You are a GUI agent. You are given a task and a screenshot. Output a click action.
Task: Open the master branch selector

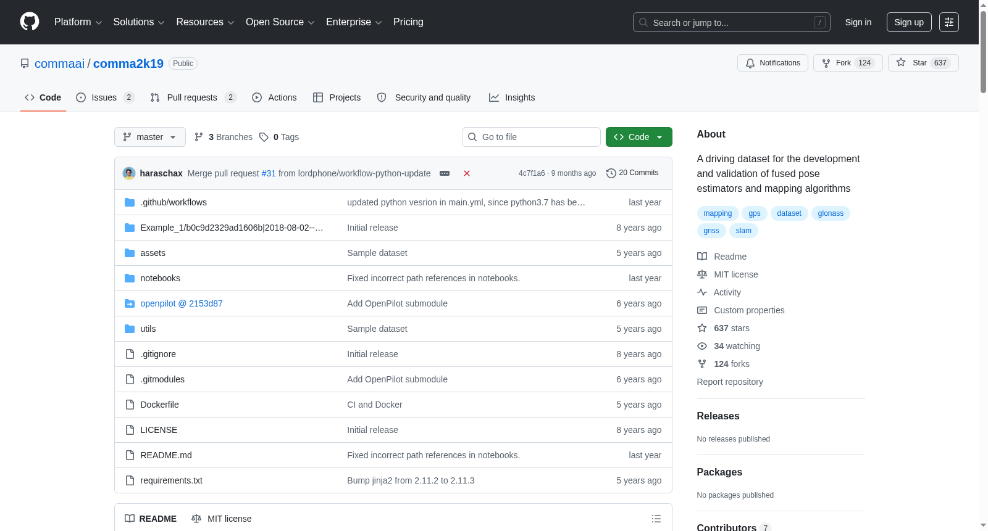150,137
